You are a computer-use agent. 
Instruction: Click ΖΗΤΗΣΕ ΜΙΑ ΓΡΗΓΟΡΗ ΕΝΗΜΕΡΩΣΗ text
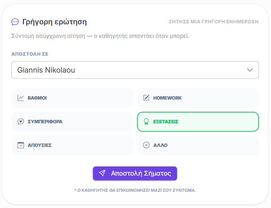[214, 22]
